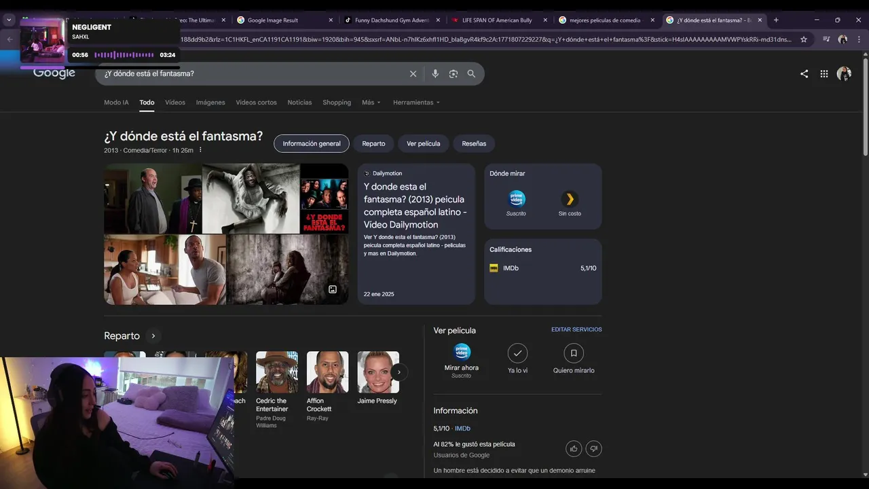Select the Todo search tab
The image size is (869, 489).
pos(147,103)
